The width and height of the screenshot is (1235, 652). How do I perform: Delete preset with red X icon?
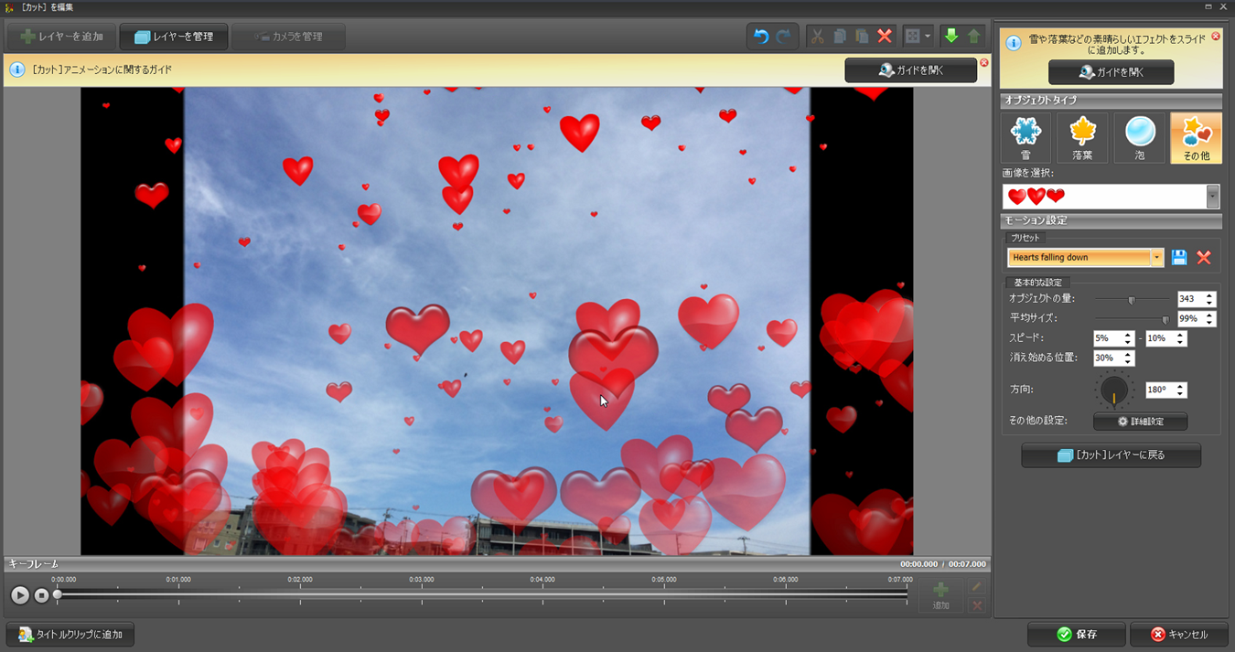(1204, 258)
